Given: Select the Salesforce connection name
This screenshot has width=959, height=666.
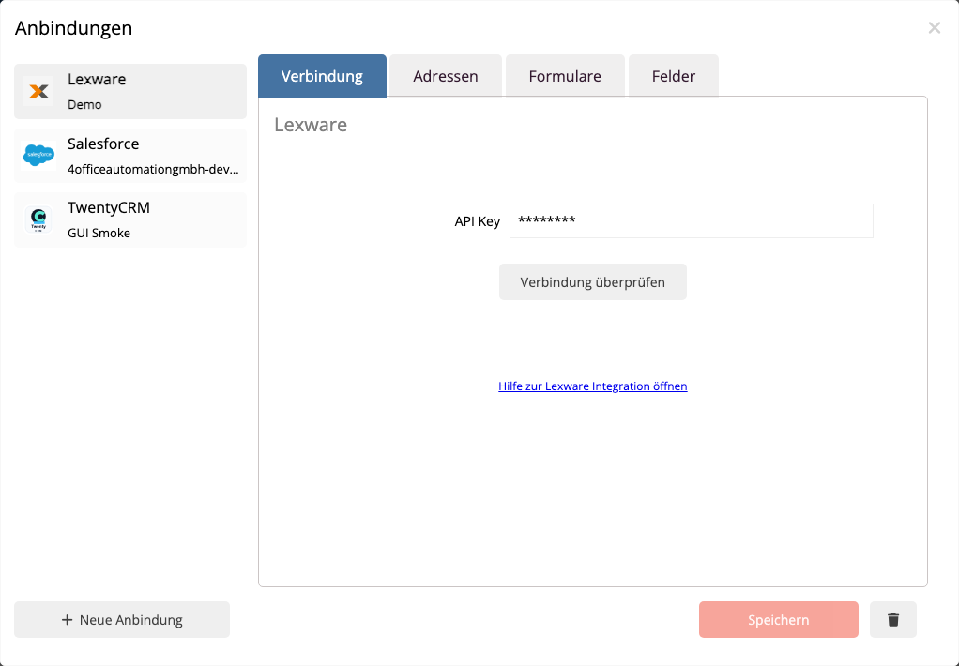Looking at the screenshot, I should (x=103, y=144).
